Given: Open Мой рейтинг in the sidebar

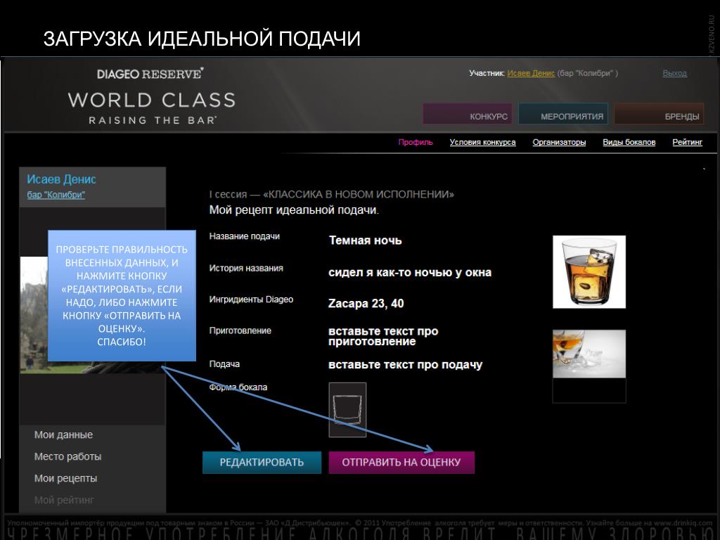Looking at the screenshot, I should coord(64,500).
